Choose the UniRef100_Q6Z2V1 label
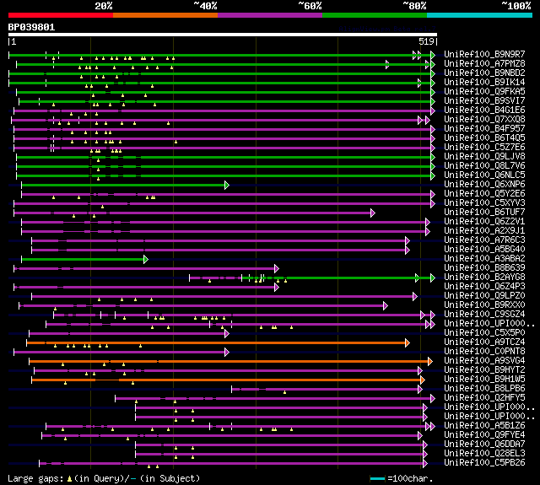Image resolution: width=540 pixels, height=485 pixels. click(x=484, y=222)
